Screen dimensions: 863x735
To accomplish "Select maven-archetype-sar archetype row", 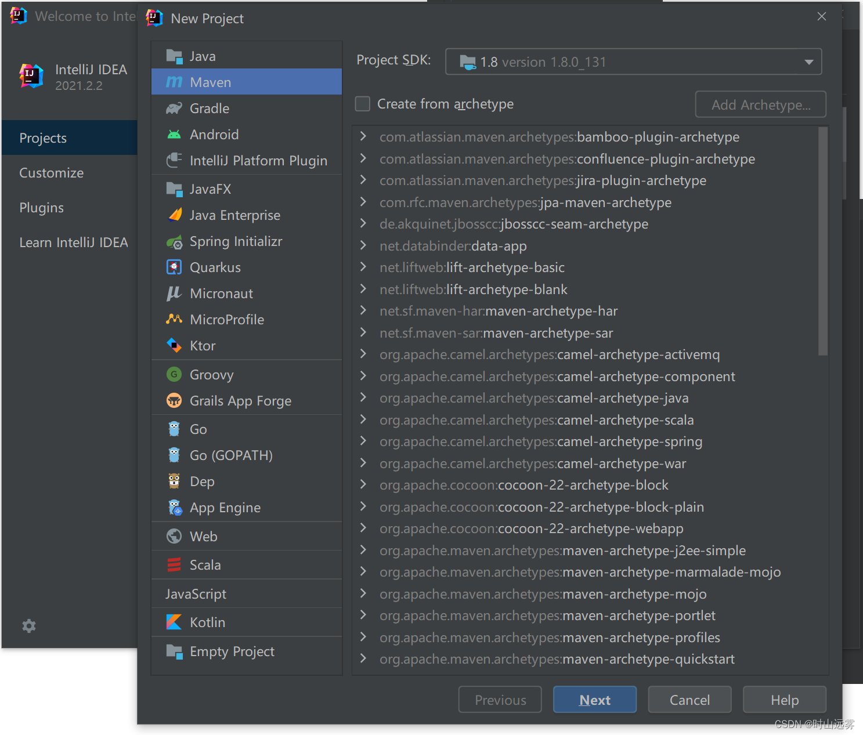I will [585, 333].
